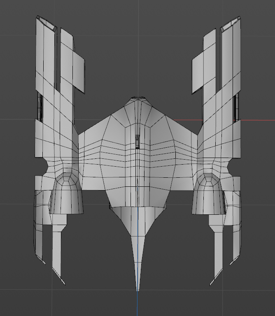The height and width of the screenshot is (316, 275).
Task: Click the open tube tip atop right pylon
Action: tap(230, 24)
